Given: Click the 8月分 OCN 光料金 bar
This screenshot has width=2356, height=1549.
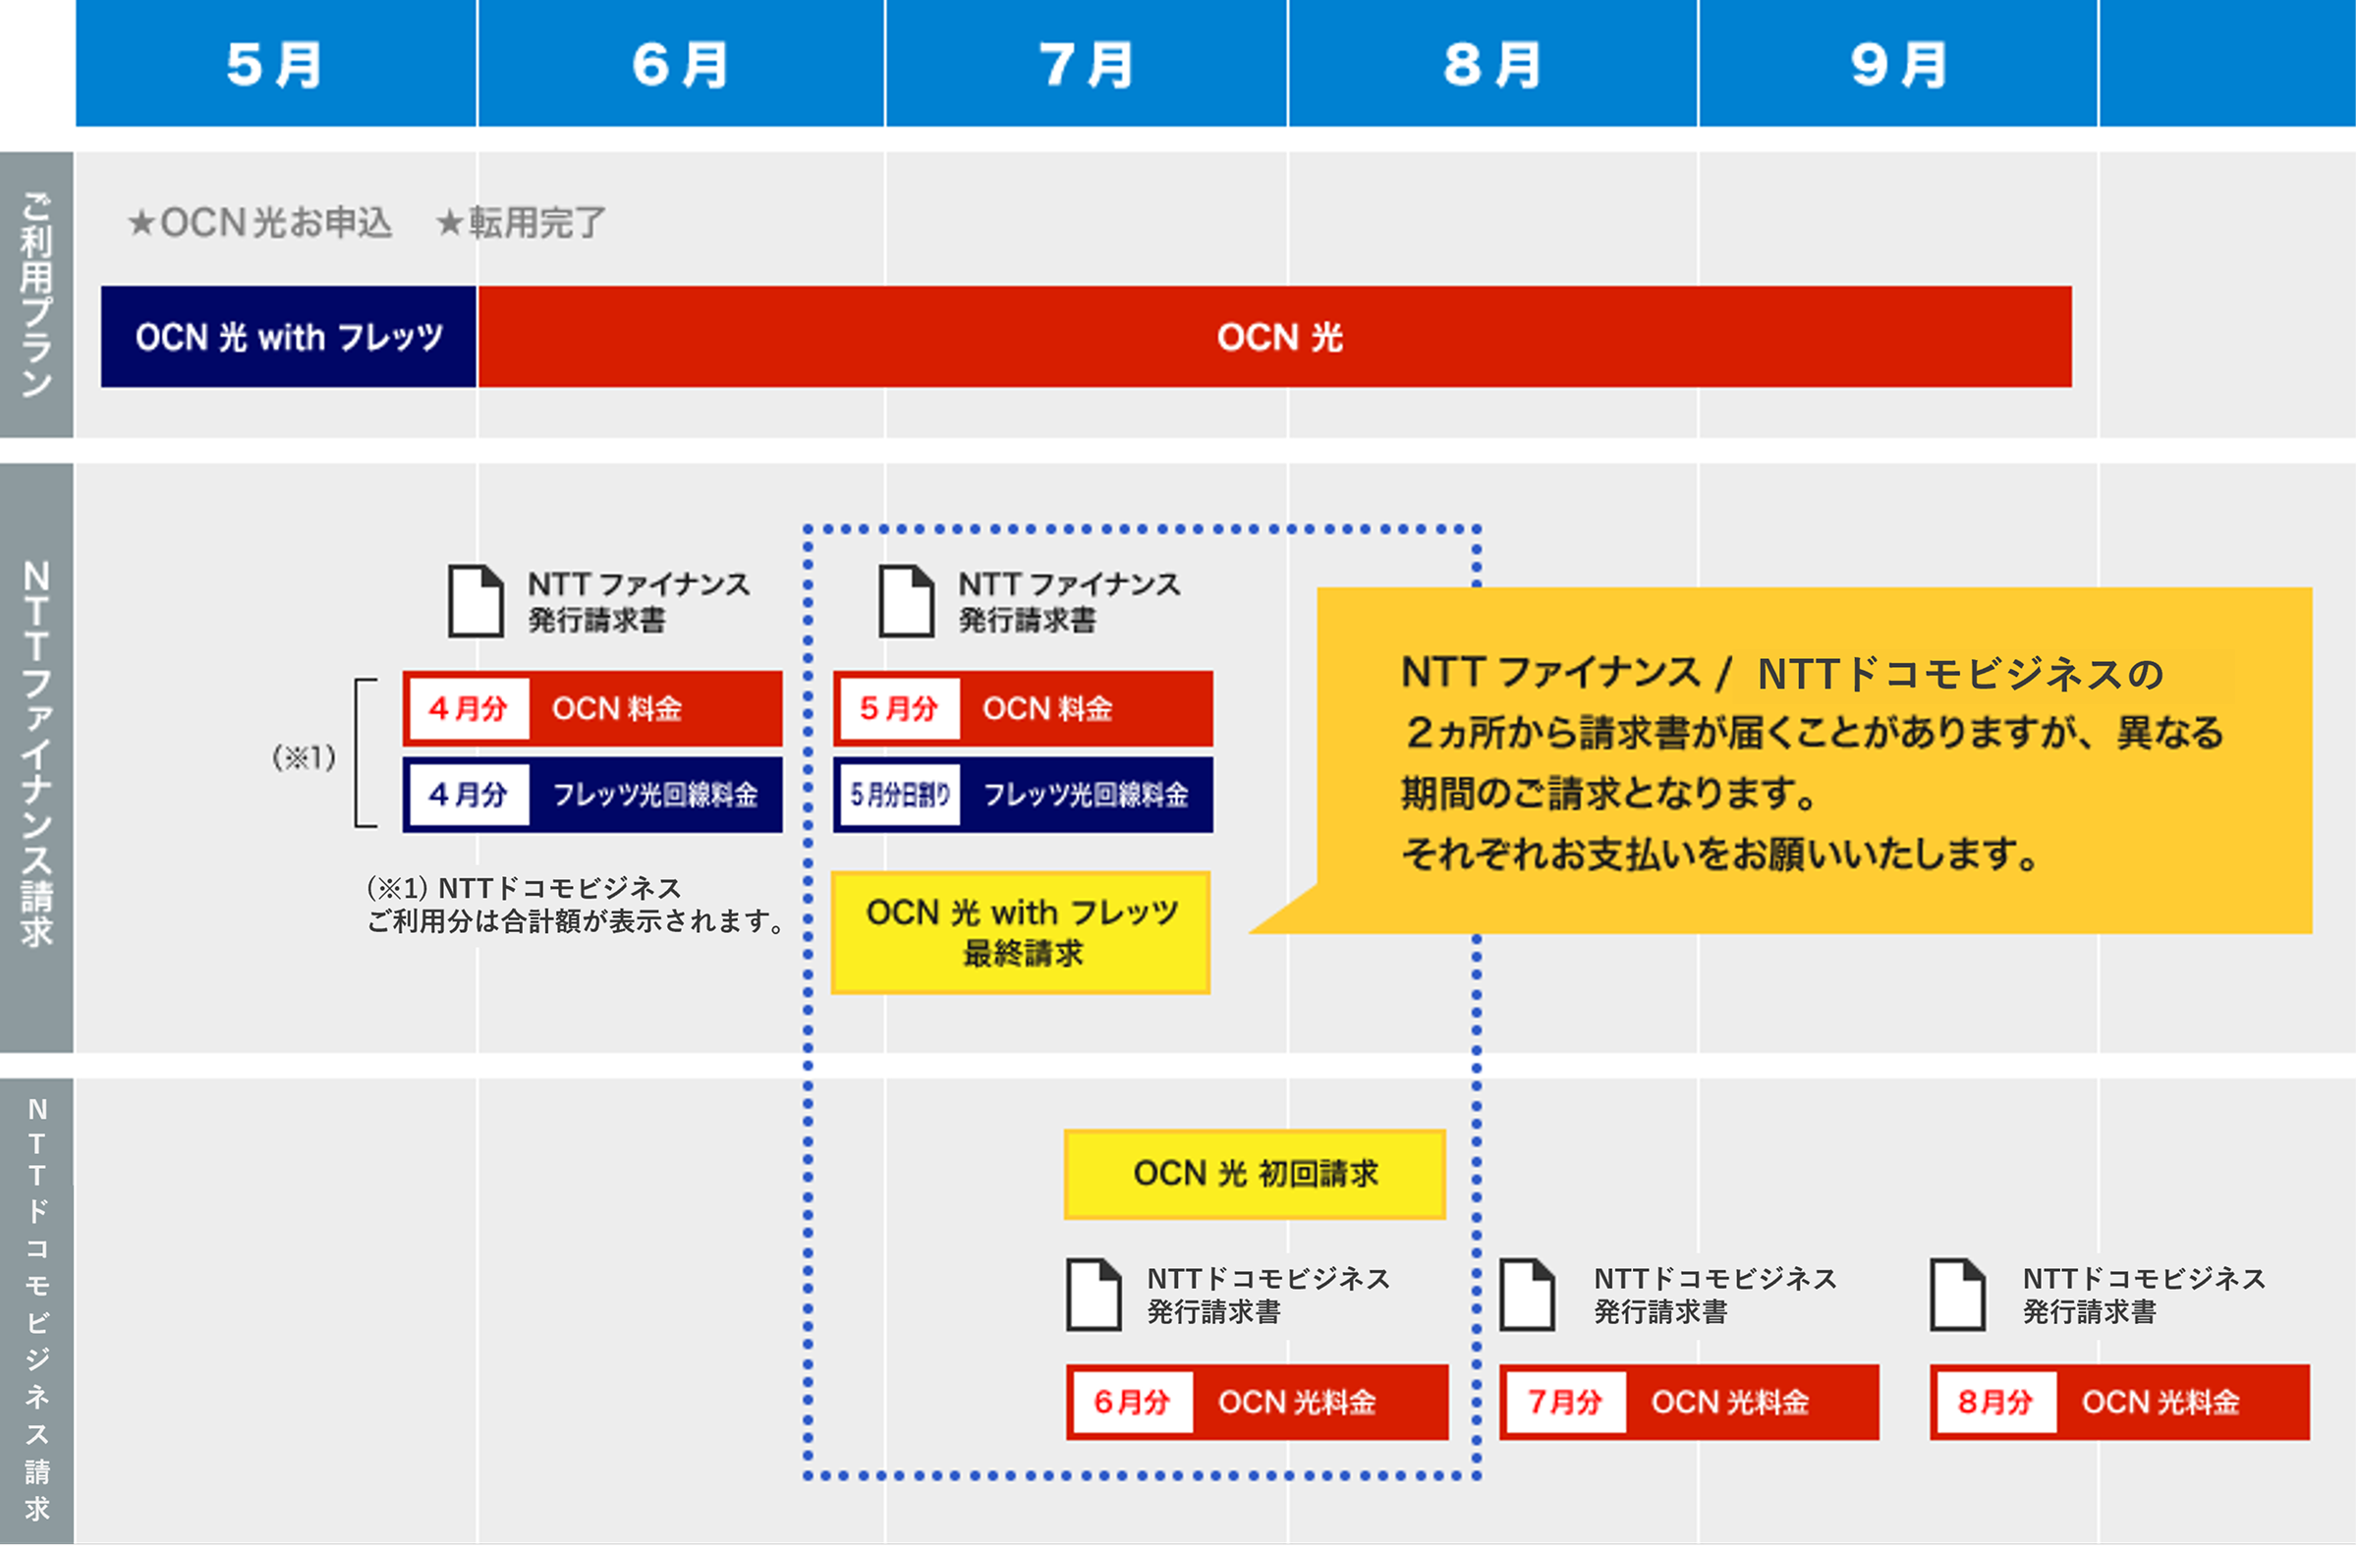Looking at the screenshot, I should tap(2119, 1403).
